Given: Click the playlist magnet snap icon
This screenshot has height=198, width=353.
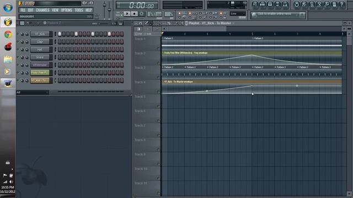Looking at the screenshot, I should coord(141,23).
